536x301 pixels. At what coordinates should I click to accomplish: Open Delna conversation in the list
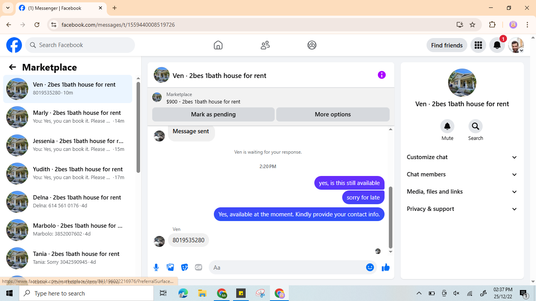tap(68, 201)
